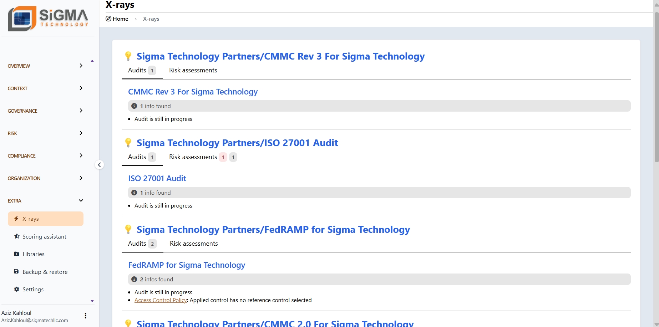Viewport: 659px width, 327px height.
Task: Open Settings from the Extra menu
Action: [x=33, y=289]
